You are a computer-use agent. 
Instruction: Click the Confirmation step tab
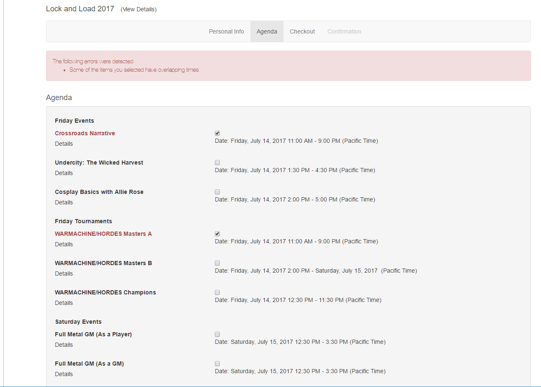pos(344,31)
